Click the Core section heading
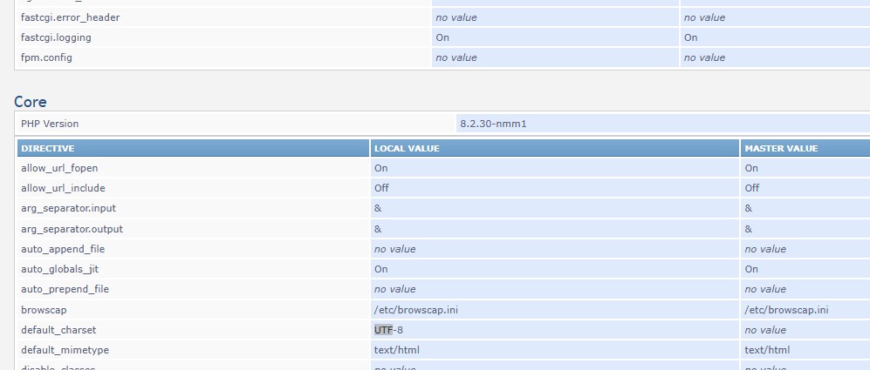This screenshot has height=370, width=870. point(31,102)
